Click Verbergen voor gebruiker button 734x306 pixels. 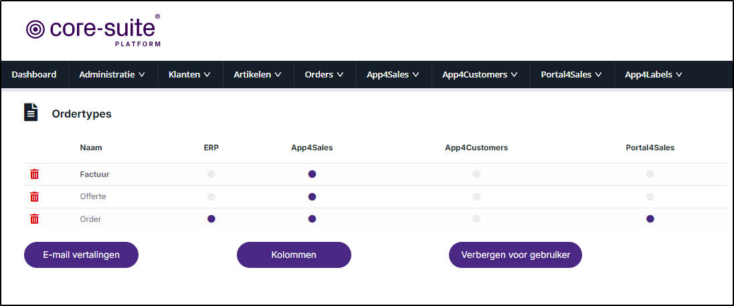coord(515,255)
